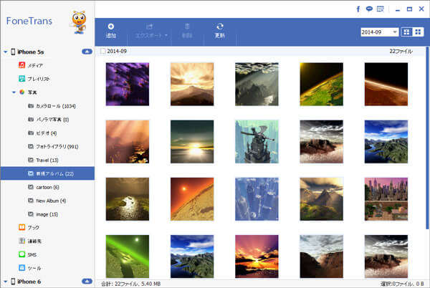Viewport: 430px width, 288px height.
Task: Click the chat feedback bubble icon
Action: point(368,9)
